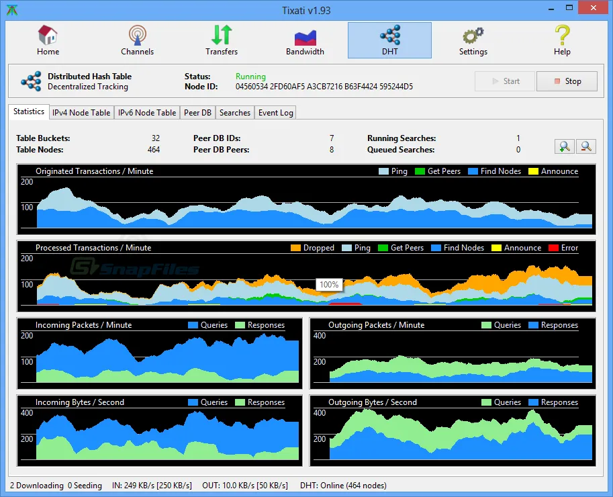Click 'DHT: Online (464 nodes)' status entry

point(343,486)
